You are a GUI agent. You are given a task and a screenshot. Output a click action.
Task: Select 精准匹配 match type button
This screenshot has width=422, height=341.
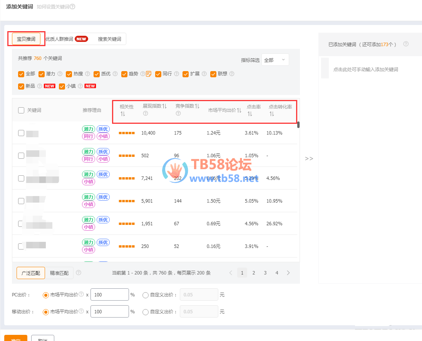[59, 273]
